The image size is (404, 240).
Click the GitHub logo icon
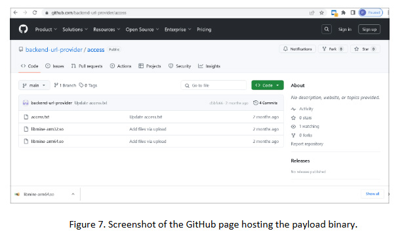pos(23,29)
